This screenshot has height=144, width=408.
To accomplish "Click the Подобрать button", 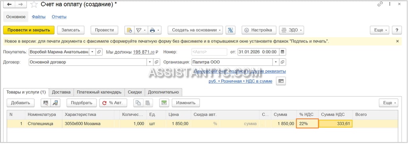I will click(81, 103).
